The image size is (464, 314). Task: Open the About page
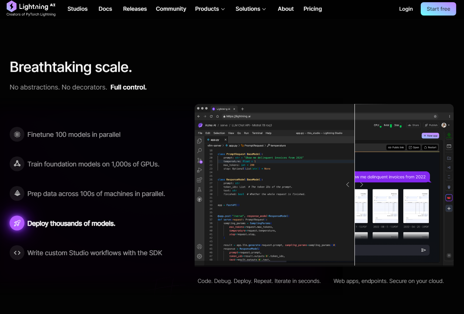coord(286,9)
